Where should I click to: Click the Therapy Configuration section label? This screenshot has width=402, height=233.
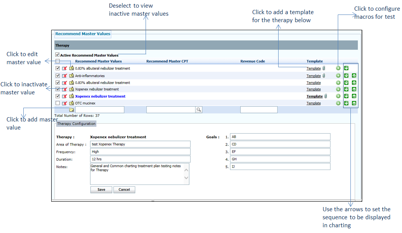[76, 123]
